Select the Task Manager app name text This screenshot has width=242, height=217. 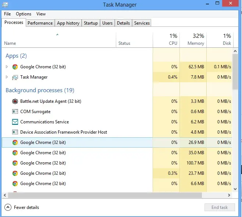34,77
